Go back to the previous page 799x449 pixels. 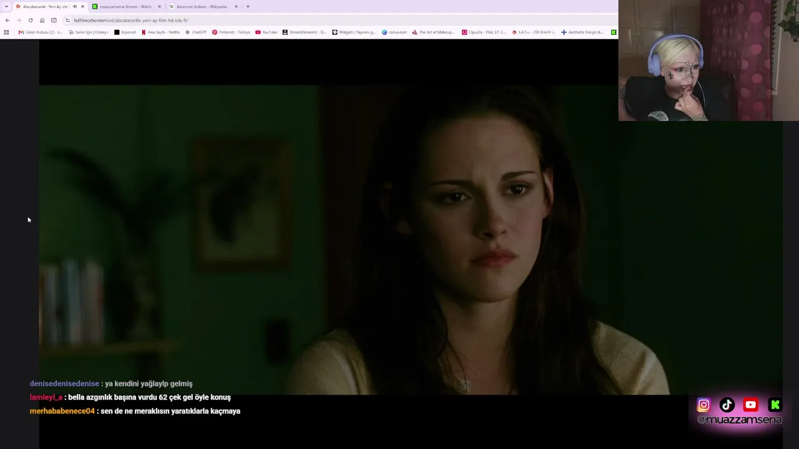click(x=7, y=20)
